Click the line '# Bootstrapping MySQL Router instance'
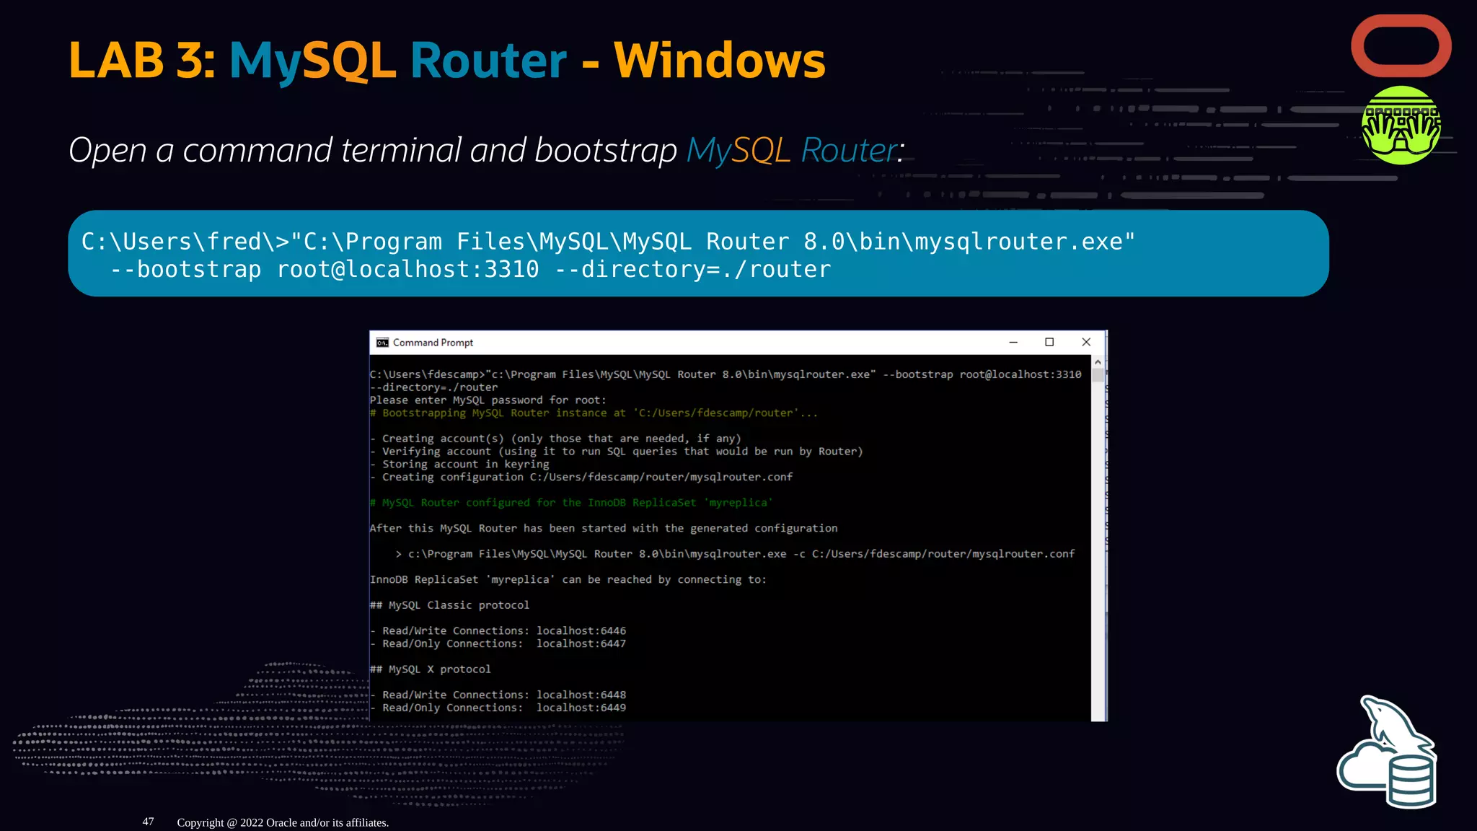 [x=594, y=413]
